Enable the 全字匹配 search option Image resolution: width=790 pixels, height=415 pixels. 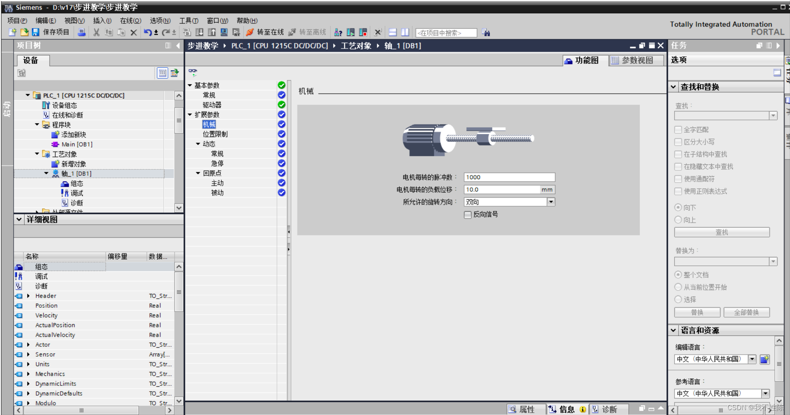(678, 129)
